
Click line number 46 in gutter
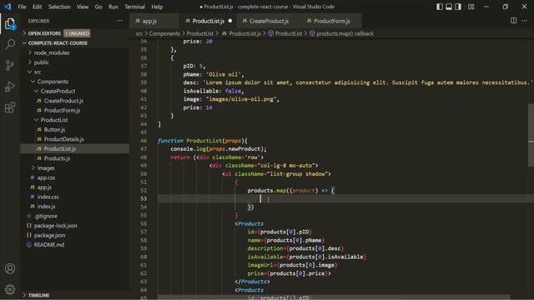pyautogui.click(x=144, y=141)
